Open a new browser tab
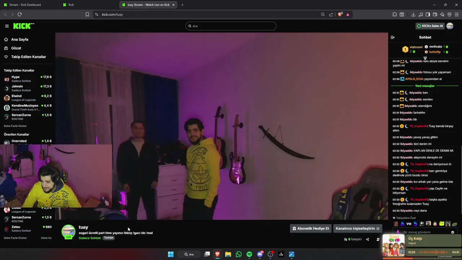The width and height of the screenshot is (462, 260). [x=182, y=5]
